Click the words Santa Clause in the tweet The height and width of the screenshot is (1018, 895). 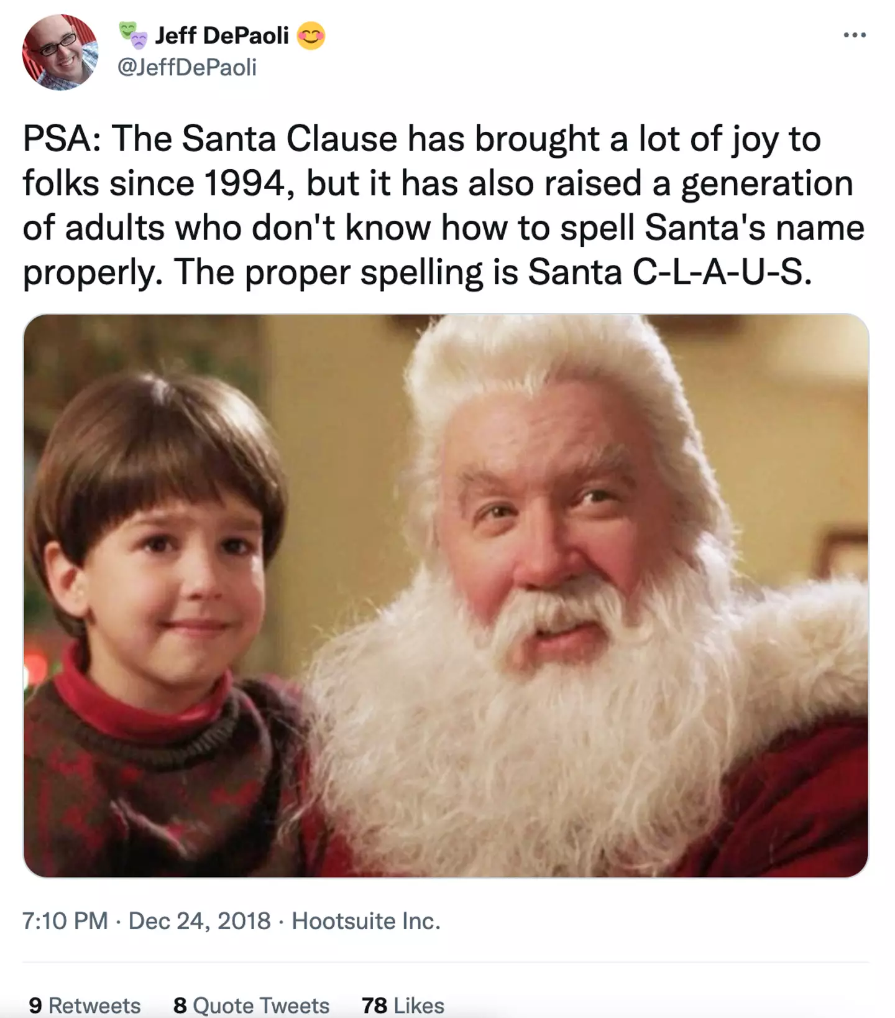coord(289,139)
